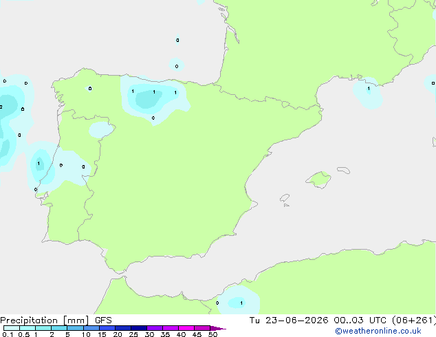
Task: Click the pale rain patch in northeast Portugal
Action: click(101, 129)
